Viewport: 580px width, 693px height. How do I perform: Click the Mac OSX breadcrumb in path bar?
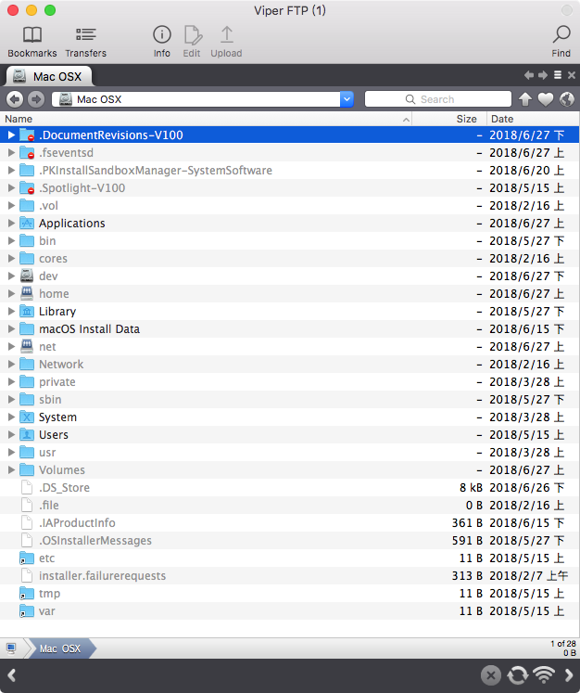pyautogui.click(x=60, y=648)
